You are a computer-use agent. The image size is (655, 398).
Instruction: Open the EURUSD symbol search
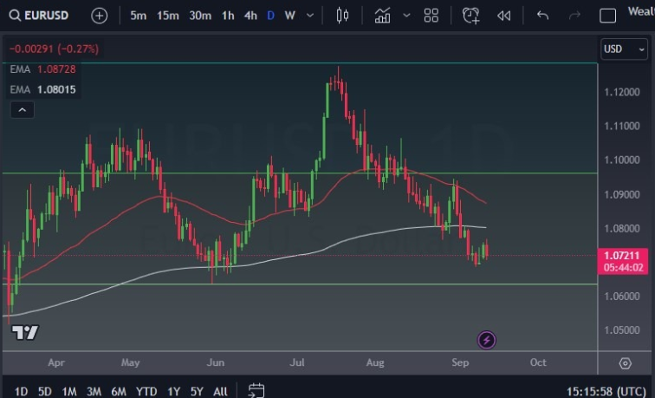click(42, 16)
